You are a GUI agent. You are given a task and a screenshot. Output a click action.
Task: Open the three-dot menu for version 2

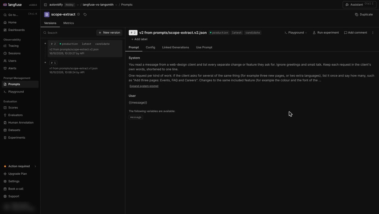point(373,33)
